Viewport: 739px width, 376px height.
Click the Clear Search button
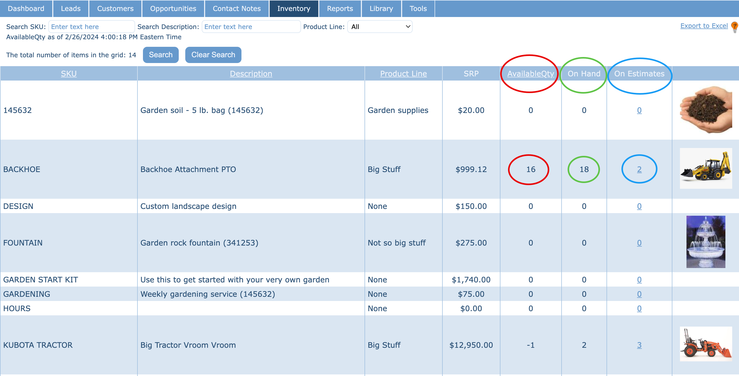[x=213, y=55]
